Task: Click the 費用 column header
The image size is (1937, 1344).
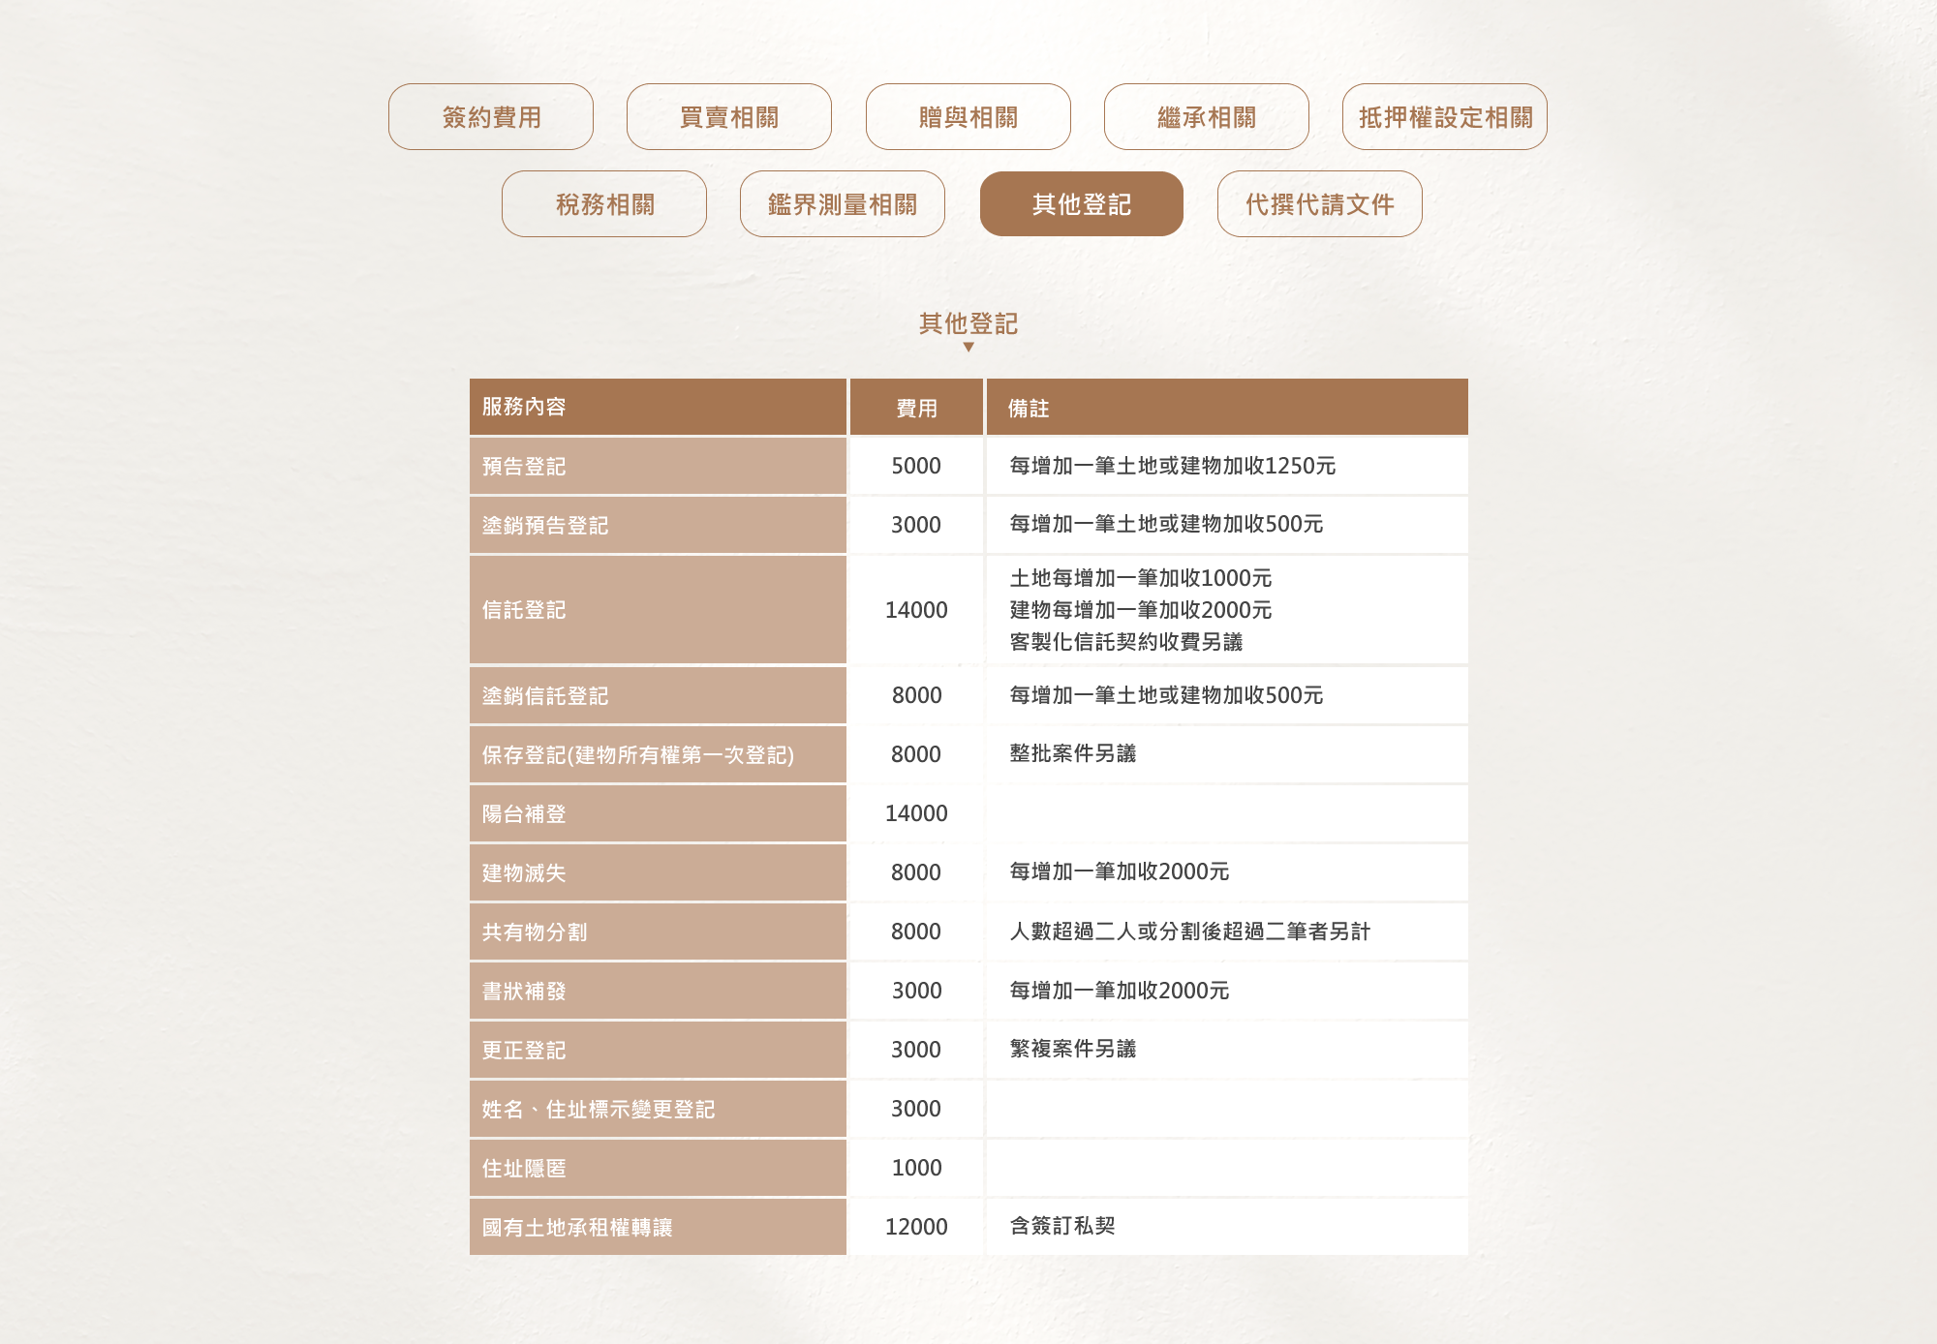Action: 916,408
